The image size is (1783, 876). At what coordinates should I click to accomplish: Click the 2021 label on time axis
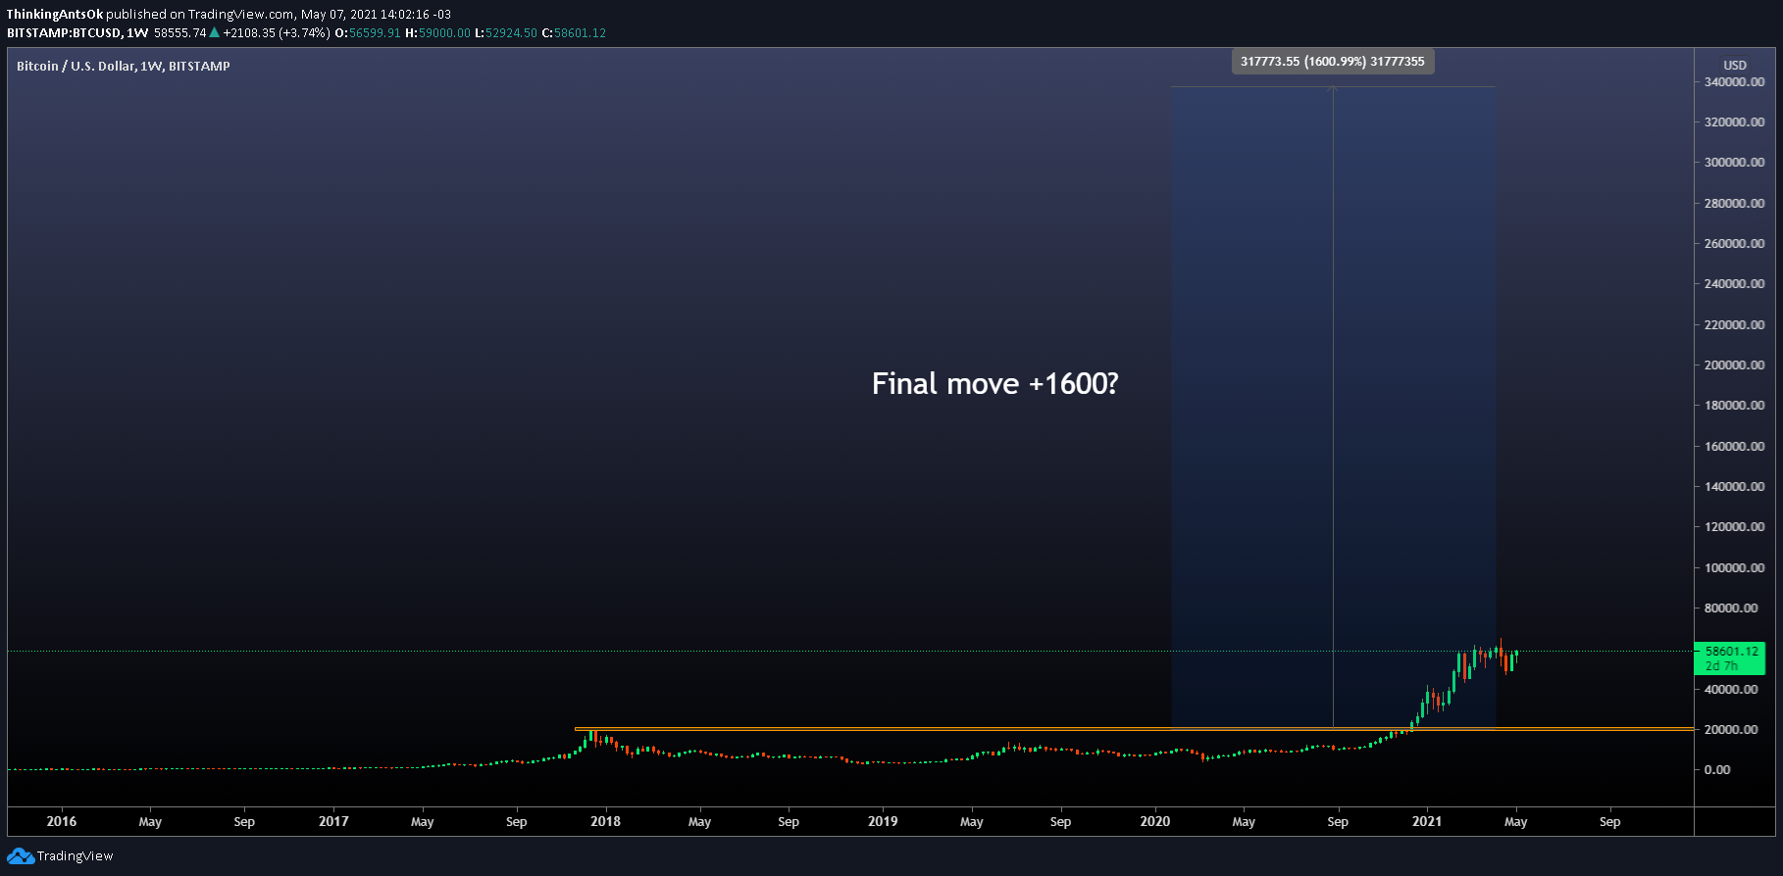[x=1427, y=822]
